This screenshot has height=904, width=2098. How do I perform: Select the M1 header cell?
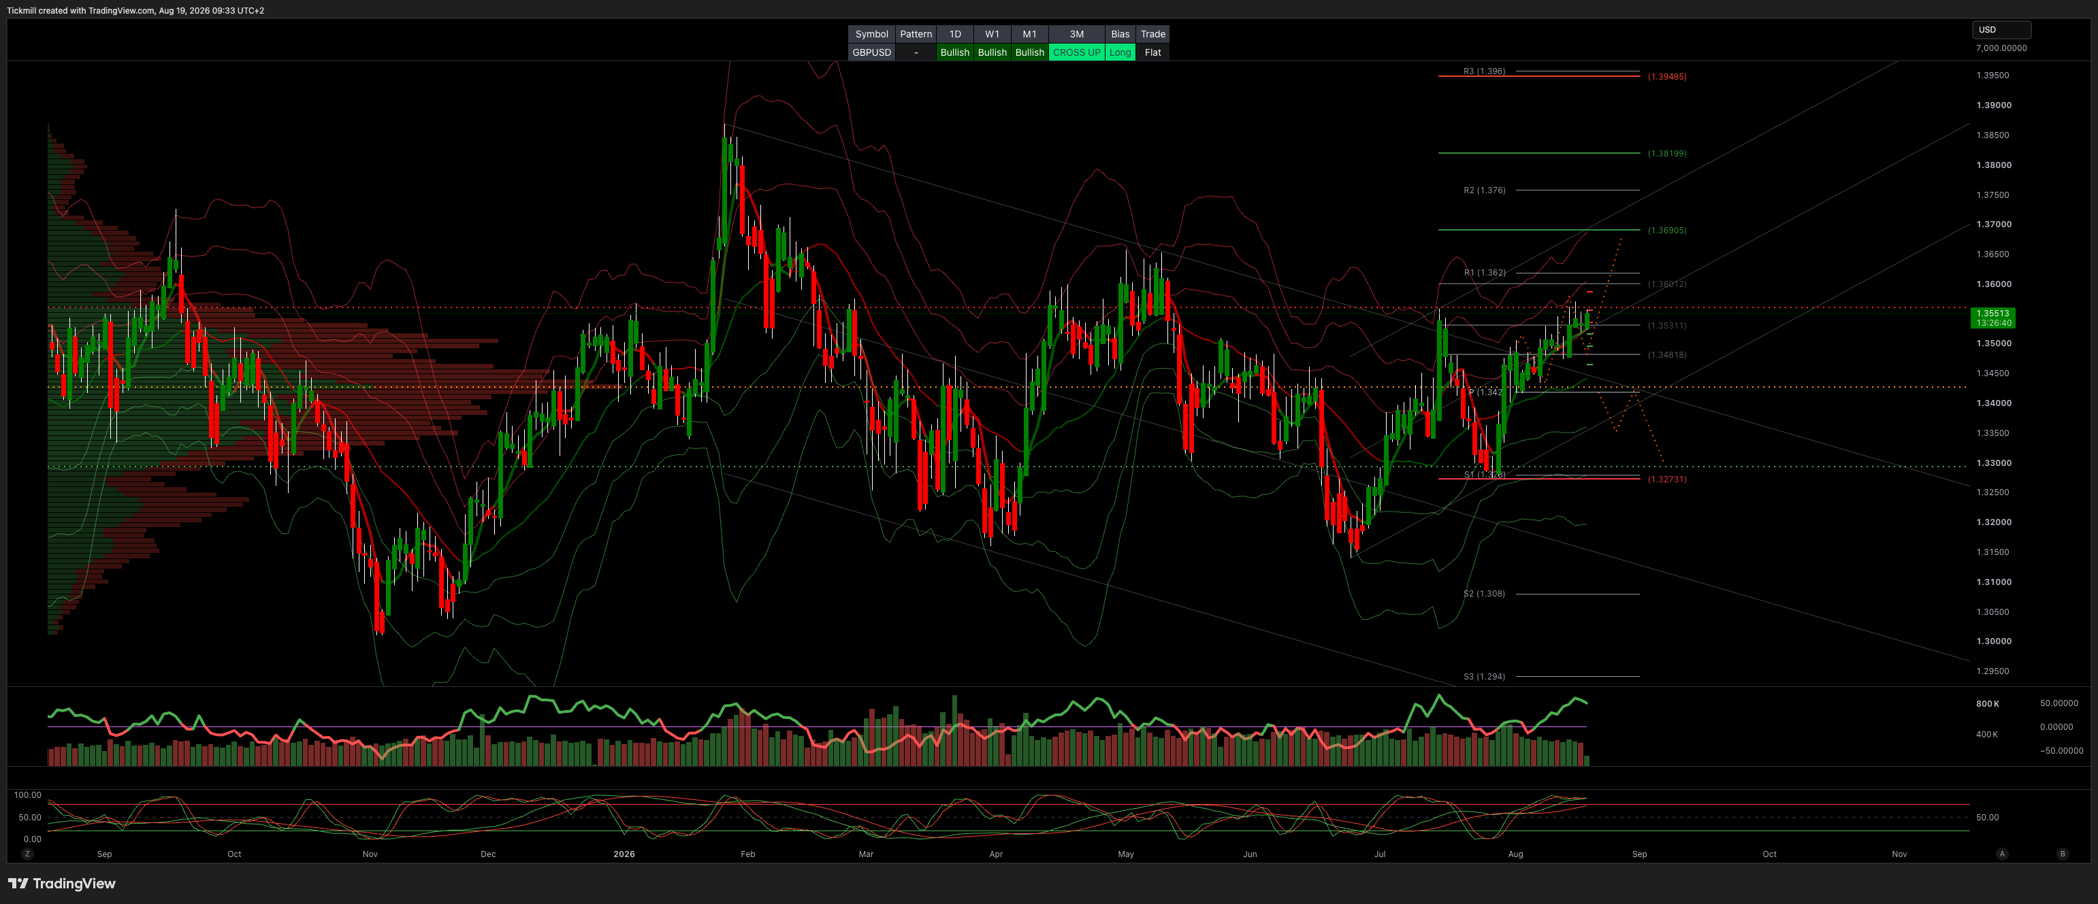click(x=1029, y=34)
